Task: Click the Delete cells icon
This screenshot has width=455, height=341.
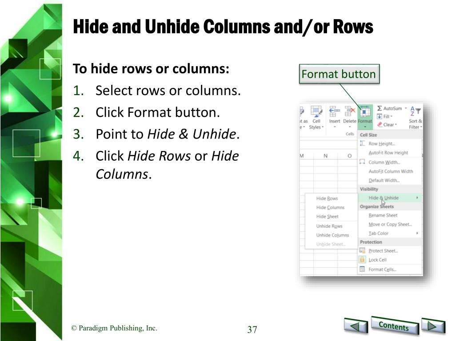Action: click(350, 111)
